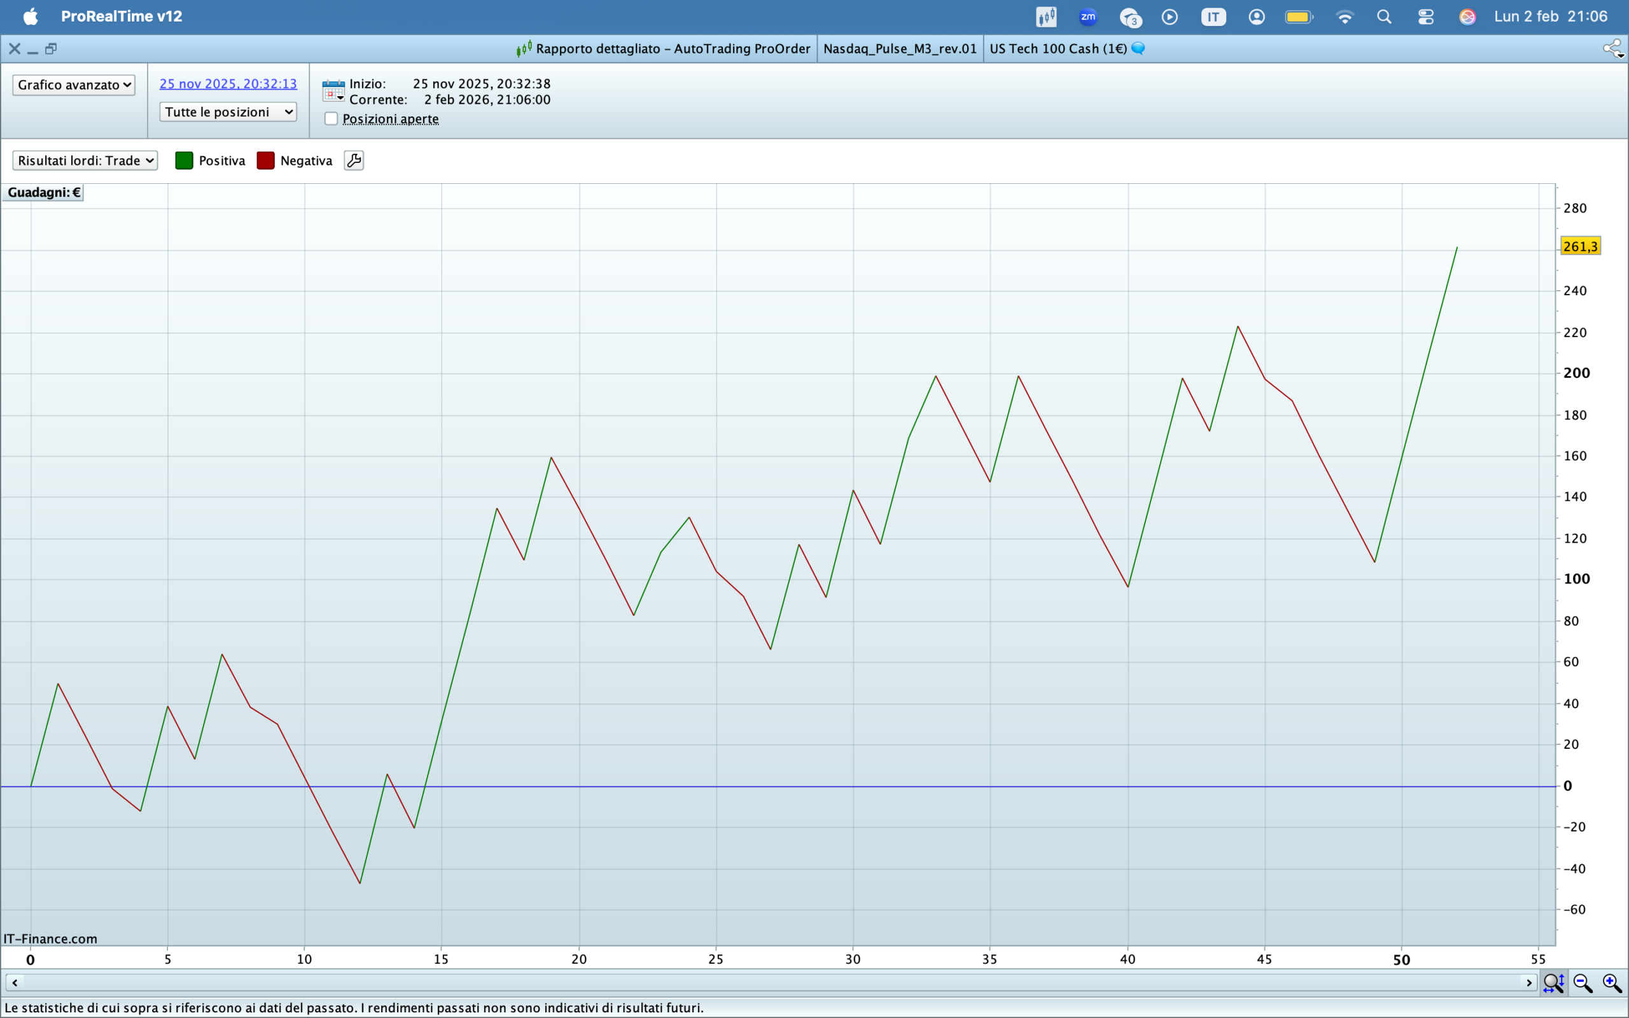Click the auto-fit zoom magnifier icon
Image resolution: width=1629 pixels, height=1018 pixels.
pyautogui.click(x=1553, y=983)
